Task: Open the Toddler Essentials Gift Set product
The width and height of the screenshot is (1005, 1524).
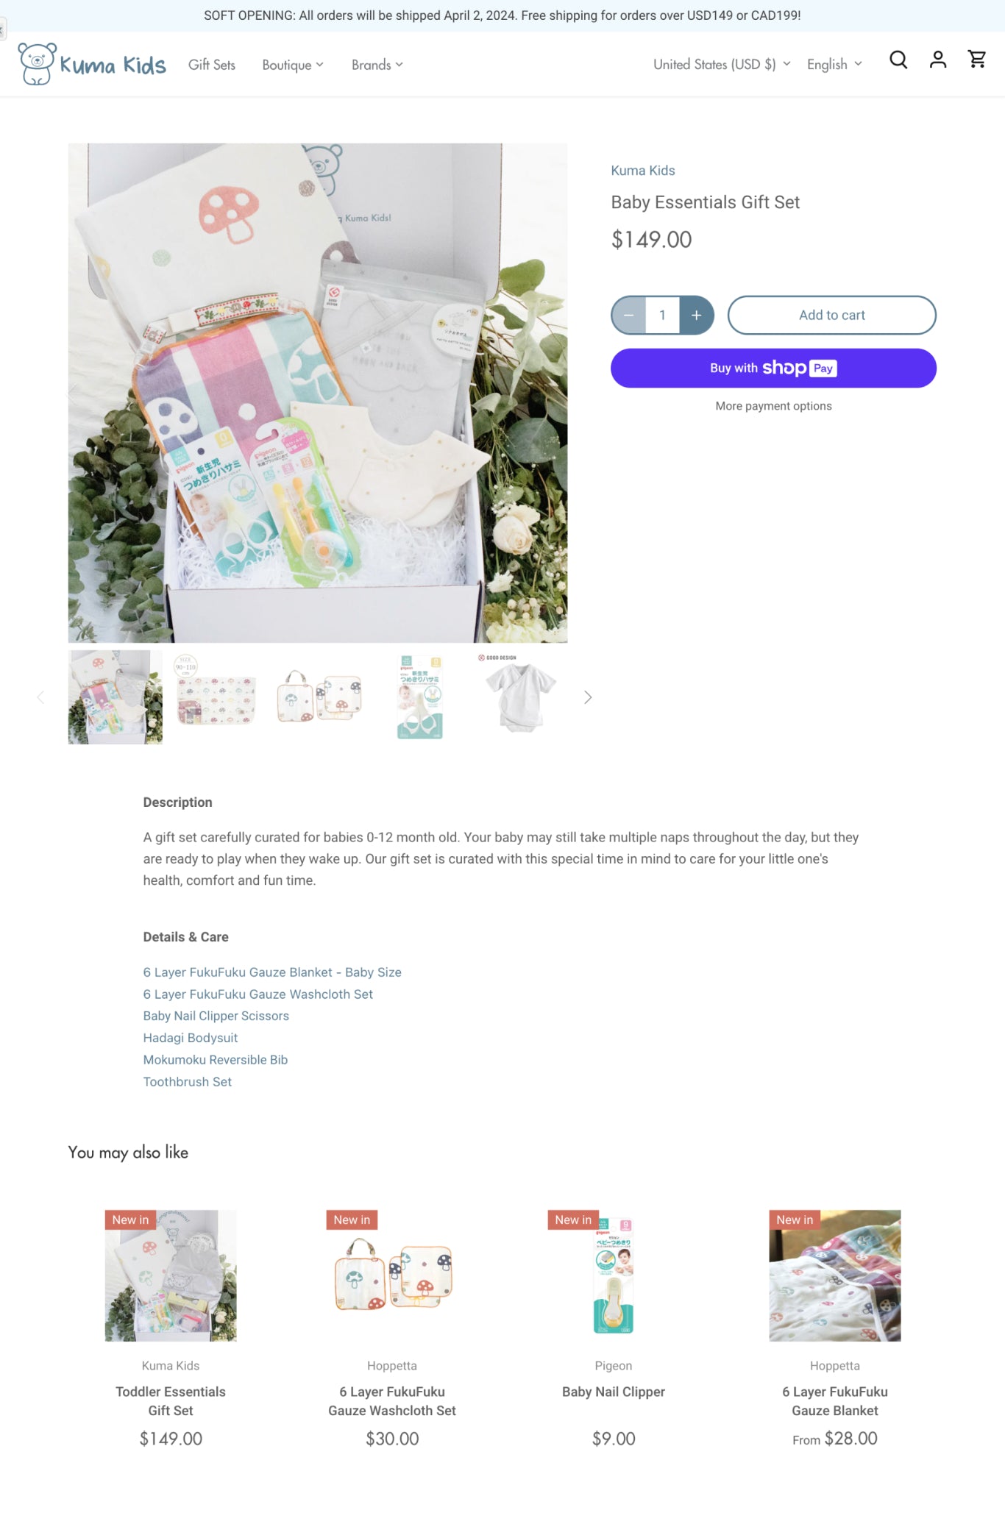Action: (x=171, y=1400)
